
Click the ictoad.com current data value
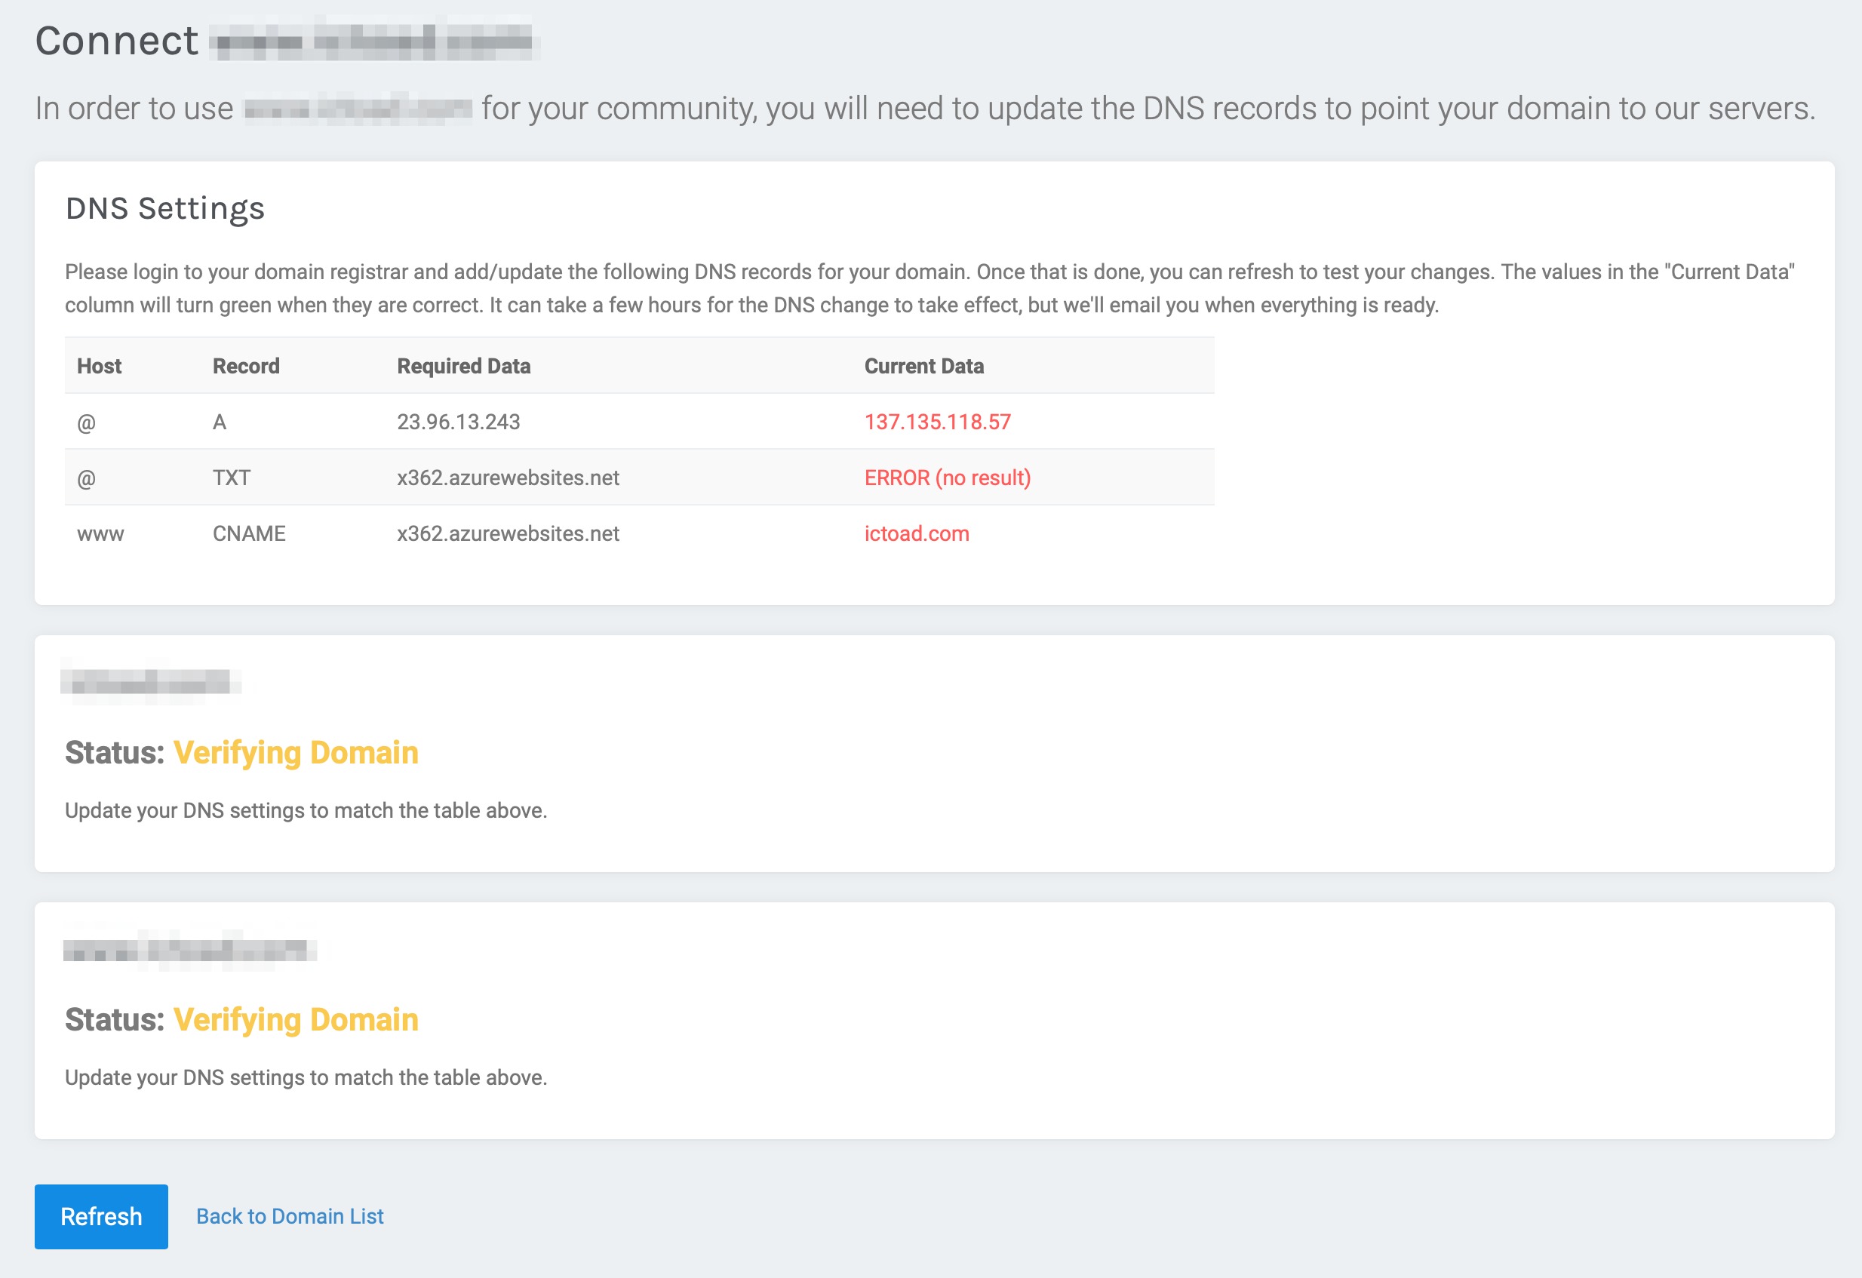(916, 533)
